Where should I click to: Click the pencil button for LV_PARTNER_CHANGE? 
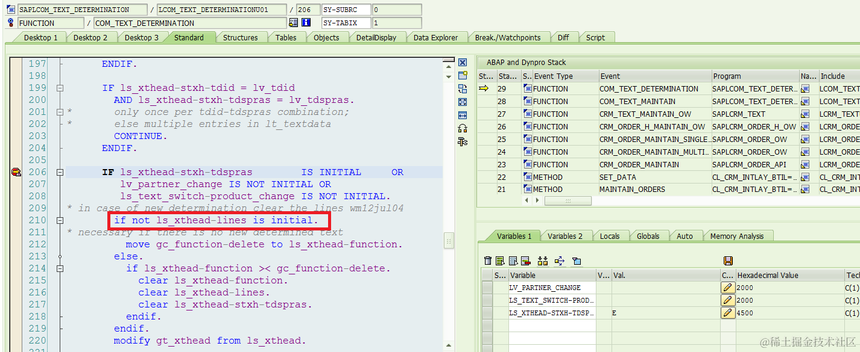(x=728, y=288)
